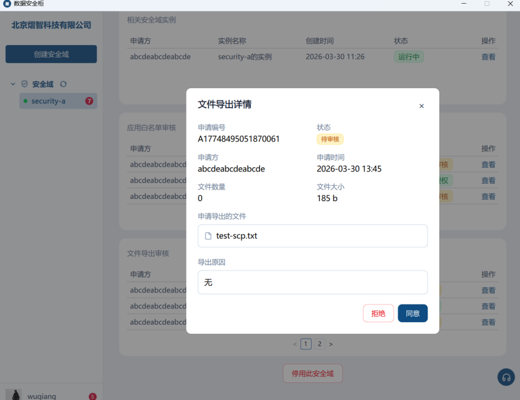
Task: Click the wuqiang user avatar
Action: click(x=13, y=395)
